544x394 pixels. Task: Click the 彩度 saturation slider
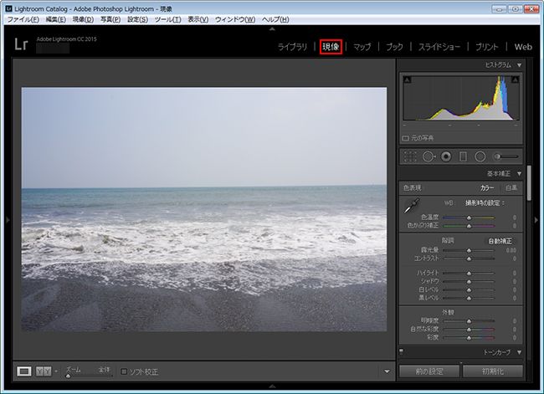[469, 337]
